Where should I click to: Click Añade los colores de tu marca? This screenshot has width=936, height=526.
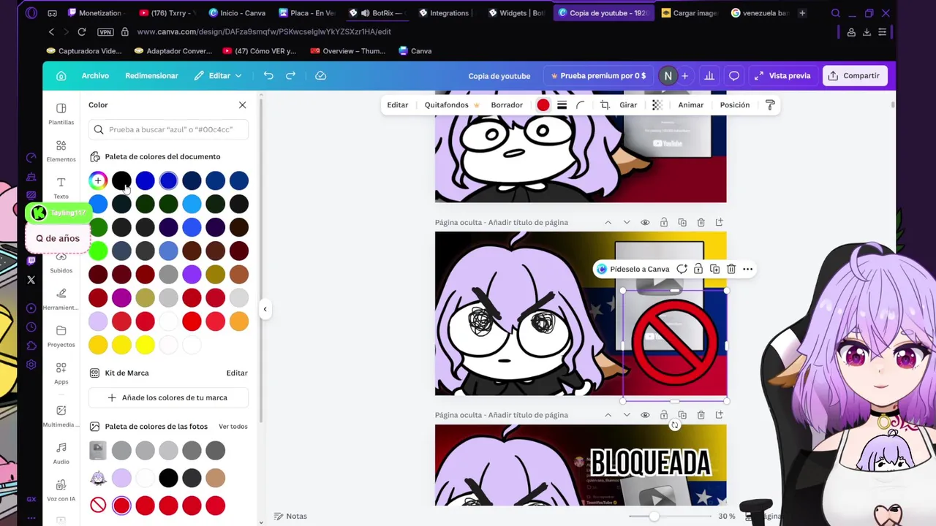[x=168, y=397]
